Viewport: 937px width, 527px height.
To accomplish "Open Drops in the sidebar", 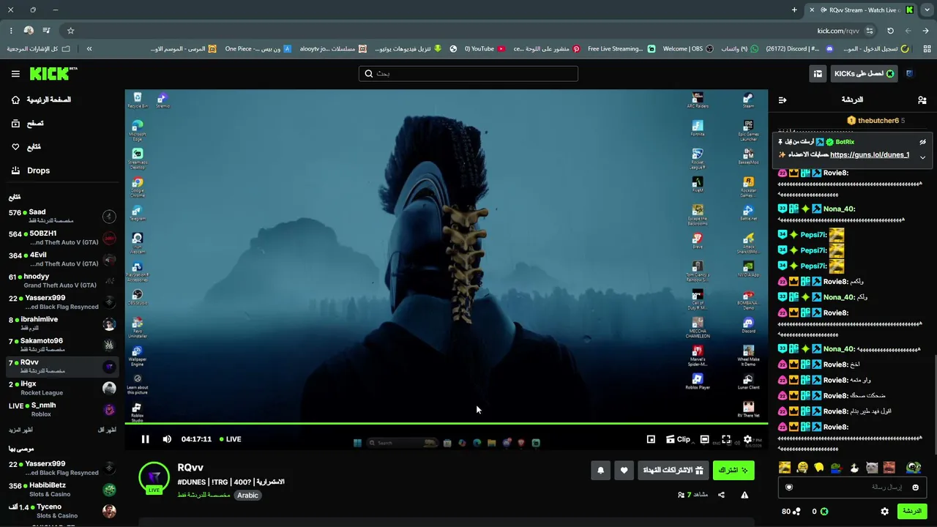I will click(31, 171).
